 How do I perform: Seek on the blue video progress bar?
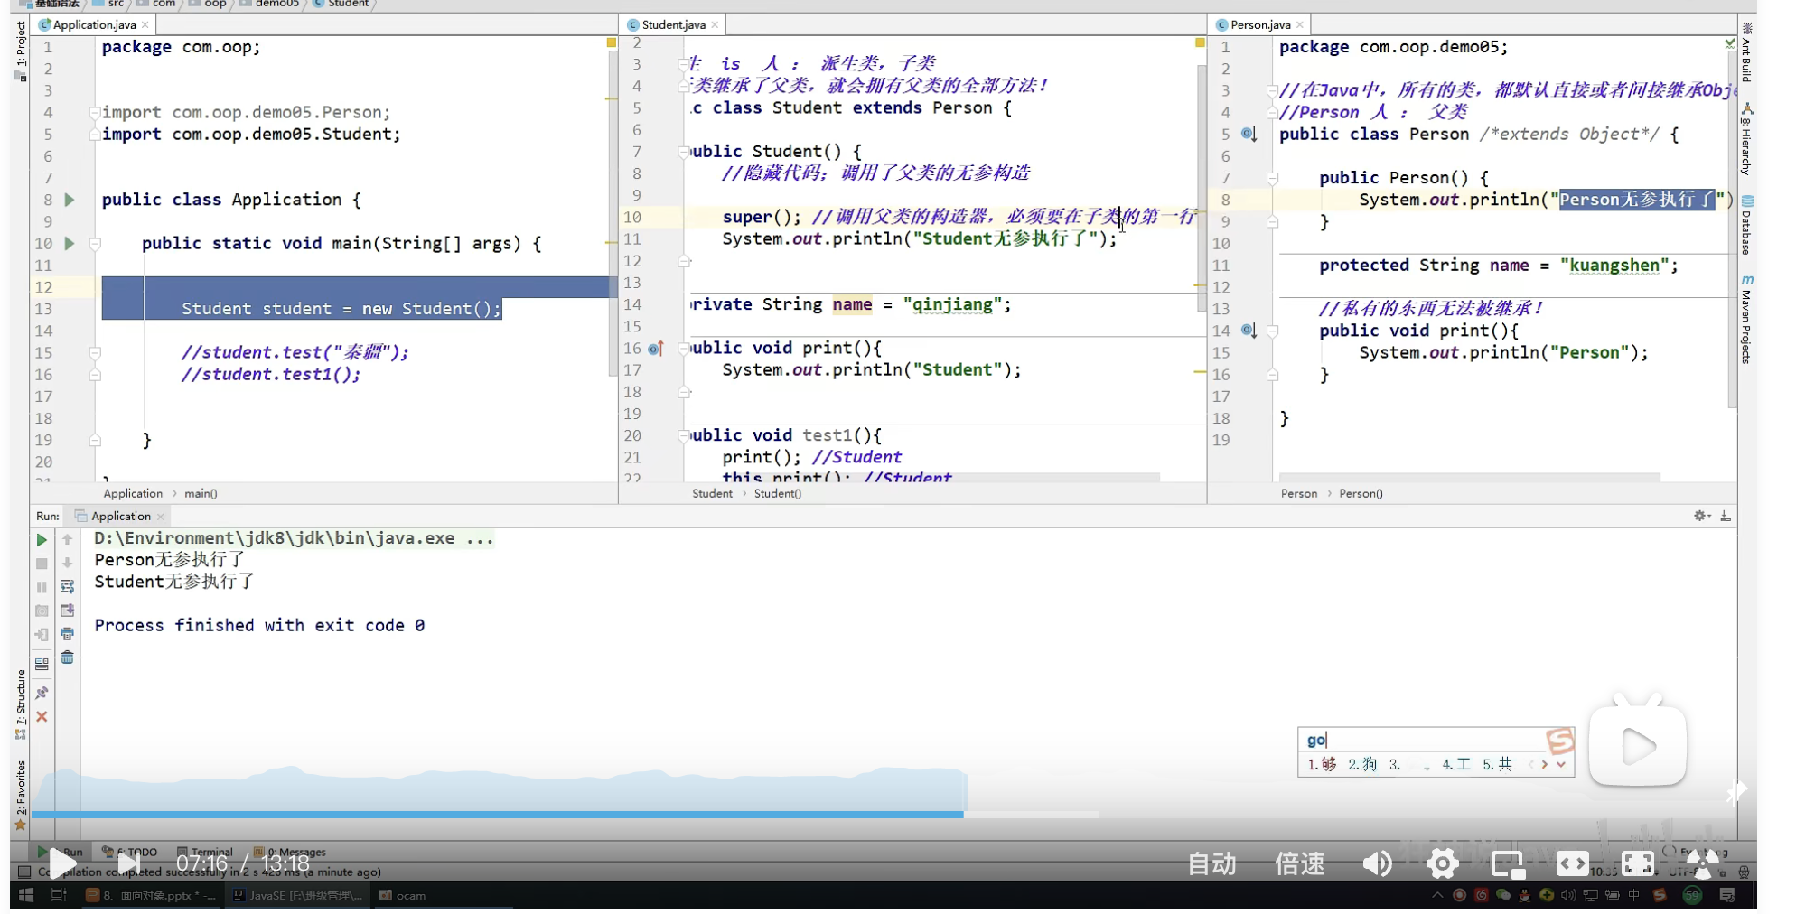[566, 815]
